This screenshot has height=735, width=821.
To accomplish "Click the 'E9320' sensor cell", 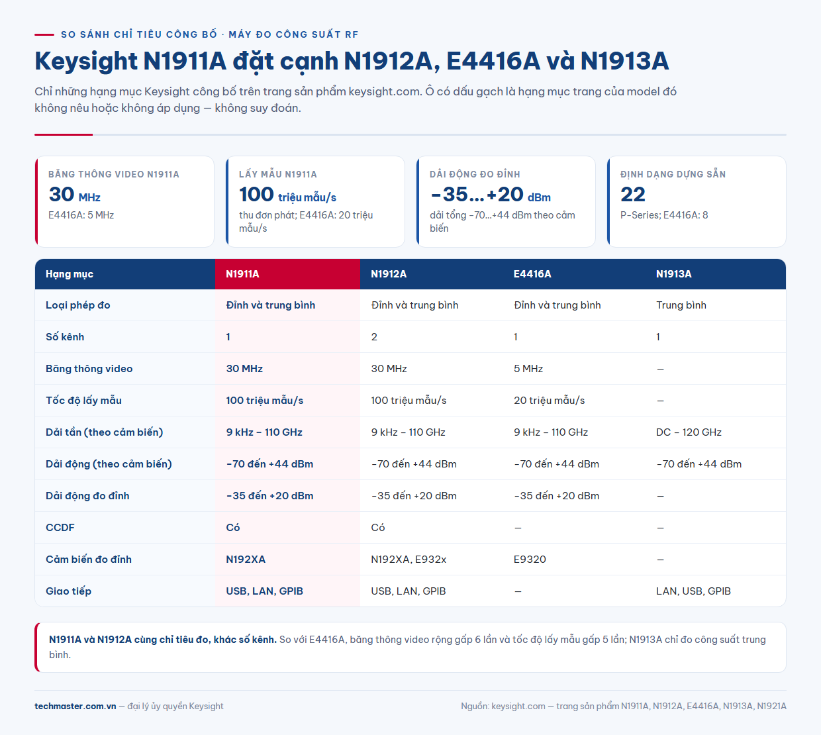I will tap(574, 560).
